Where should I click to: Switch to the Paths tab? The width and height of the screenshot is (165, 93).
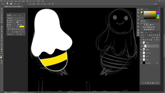click(x=151, y=32)
